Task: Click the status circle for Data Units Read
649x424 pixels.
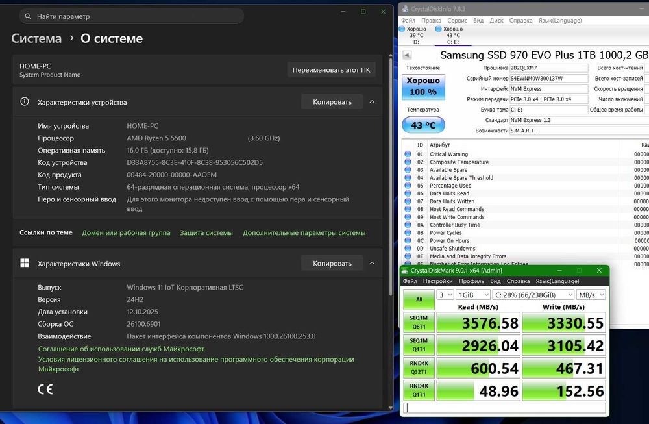Action: tap(408, 193)
